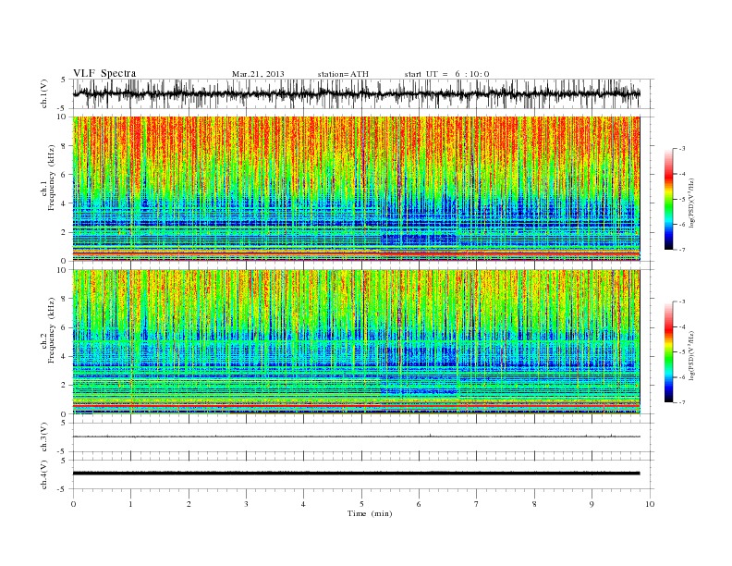This screenshot has height=566, width=732.
Task: Click the "log(PSD)(V²/Hz)" label beside ch.2 colorbar
Action: click(x=691, y=355)
